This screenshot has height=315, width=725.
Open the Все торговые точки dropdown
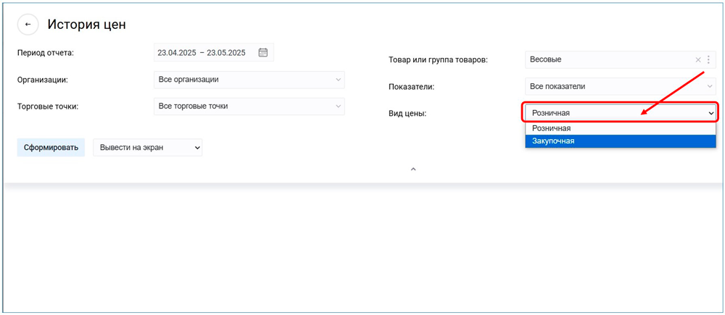coord(249,106)
